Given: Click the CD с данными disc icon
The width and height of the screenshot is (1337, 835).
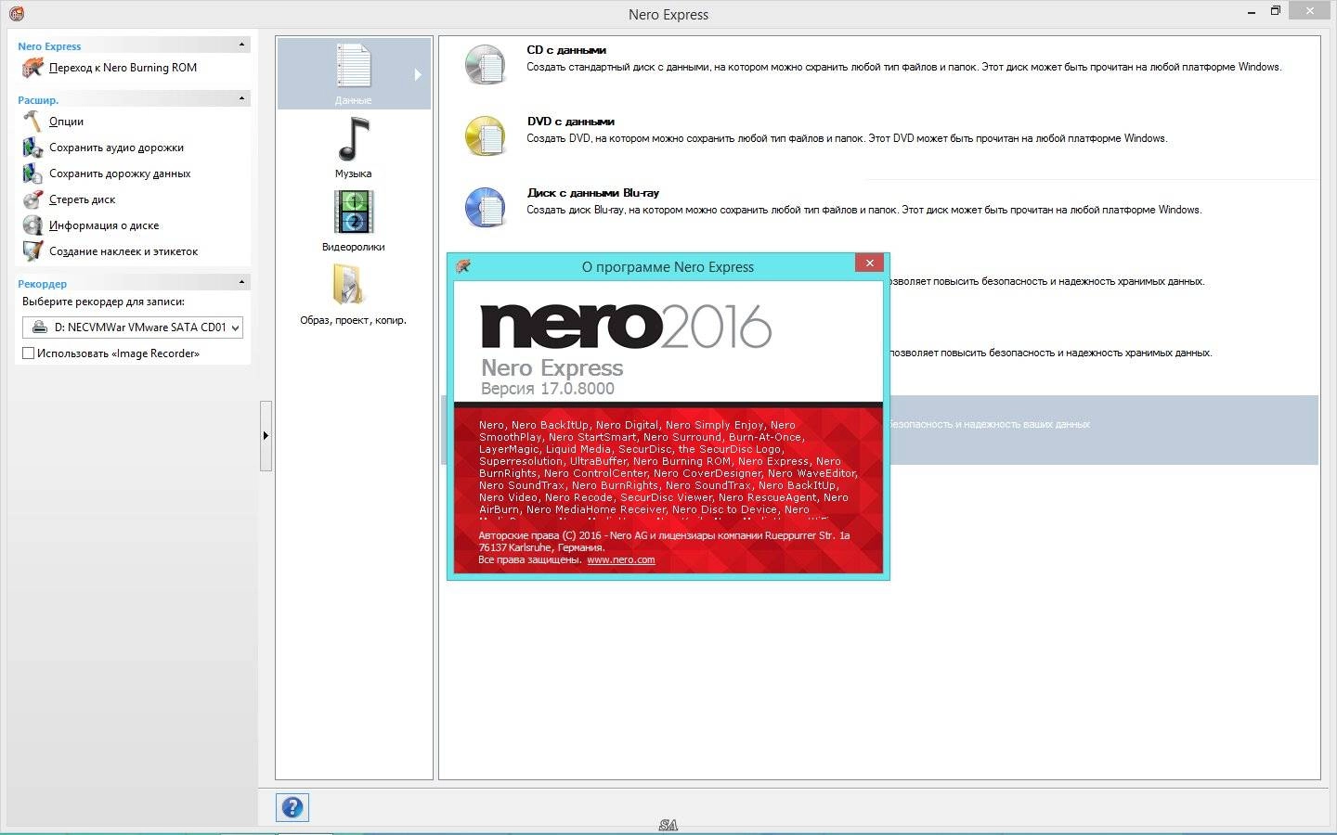Looking at the screenshot, I should click(486, 65).
